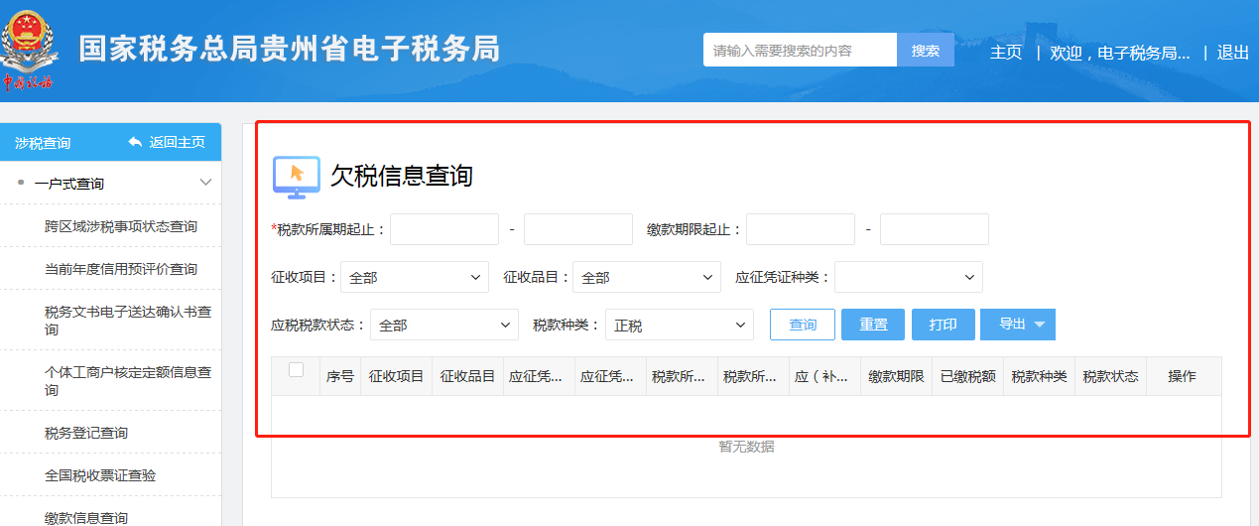Click the search input in the header
1259x526 pixels.
[800, 51]
